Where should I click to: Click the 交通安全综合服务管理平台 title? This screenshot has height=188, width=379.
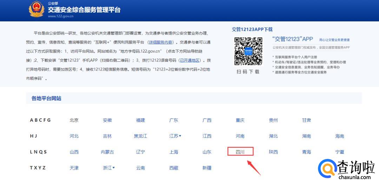[84, 10]
